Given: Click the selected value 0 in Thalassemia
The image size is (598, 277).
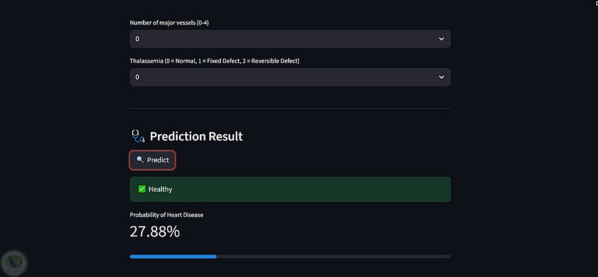Looking at the screenshot, I should pyautogui.click(x=138, y=77).
